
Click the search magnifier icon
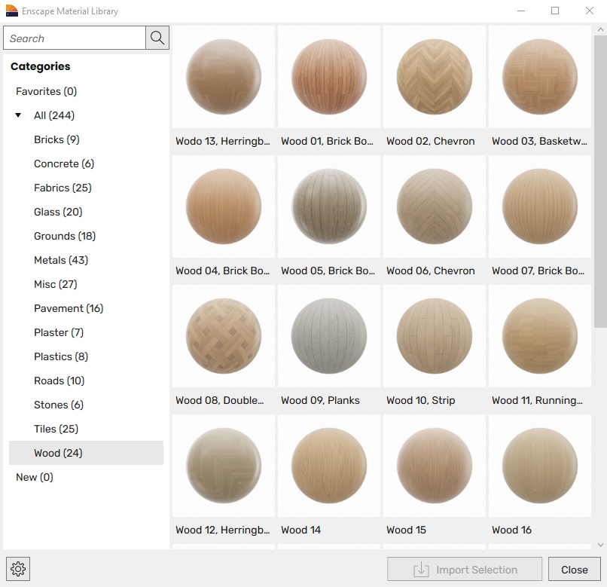click(x=157, y=37)
